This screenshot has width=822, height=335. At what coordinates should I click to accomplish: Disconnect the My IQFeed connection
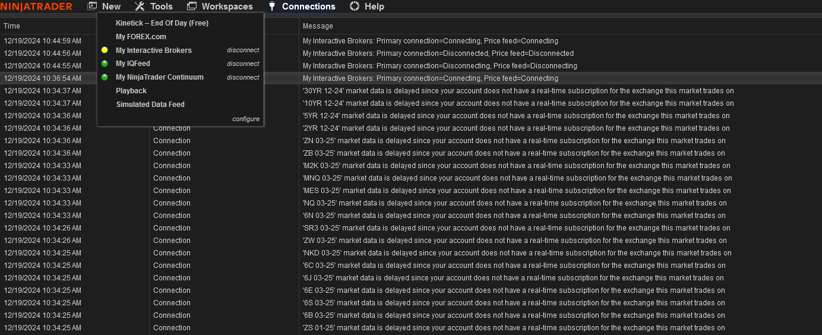point(243,64)
